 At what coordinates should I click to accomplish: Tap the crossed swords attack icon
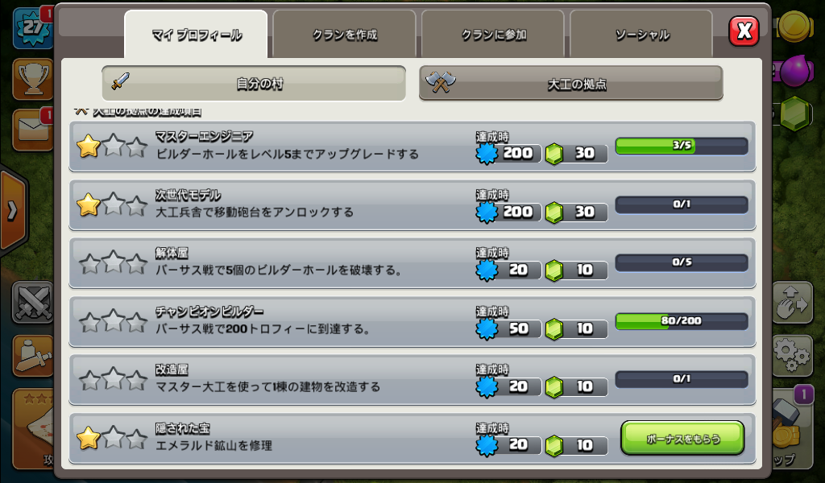(32, 303)
